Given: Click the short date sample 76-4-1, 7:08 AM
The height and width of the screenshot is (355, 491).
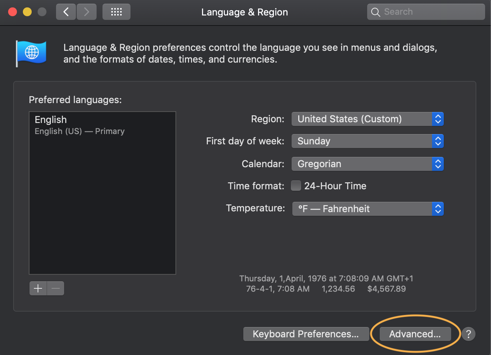Looking at the screenshot, I should point(278,289).
